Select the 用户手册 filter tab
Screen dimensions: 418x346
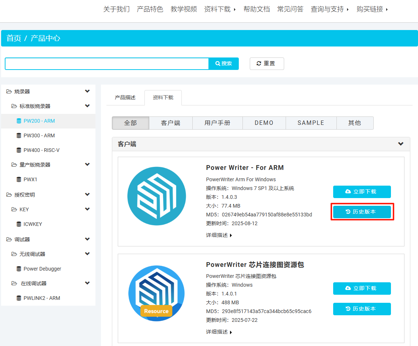(218, 123)
